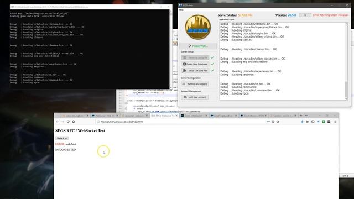The width and height of the screenshot is (354, 199).
Task: Click Create New Database button
Action: pos(195,64)
